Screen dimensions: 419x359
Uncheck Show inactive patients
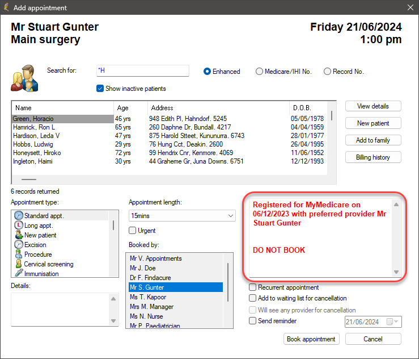(100, 89)
